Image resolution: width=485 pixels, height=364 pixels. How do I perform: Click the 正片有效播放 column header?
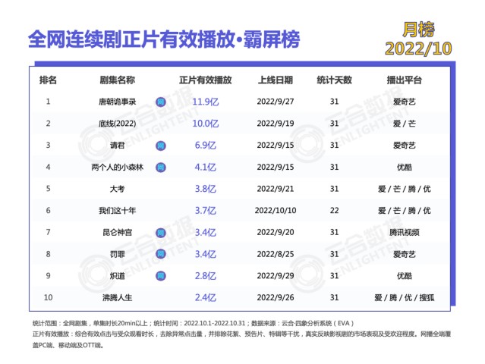pos(205,80)
